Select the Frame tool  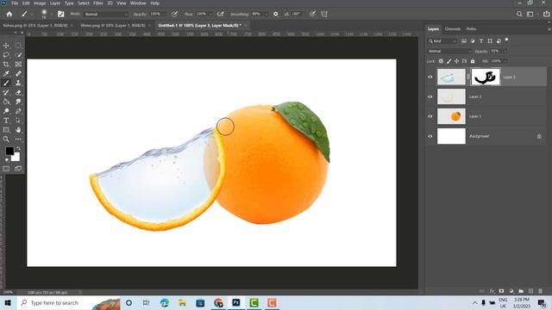coord(18,65)
